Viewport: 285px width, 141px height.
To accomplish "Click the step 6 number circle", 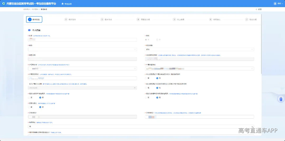I will (211, 20).
